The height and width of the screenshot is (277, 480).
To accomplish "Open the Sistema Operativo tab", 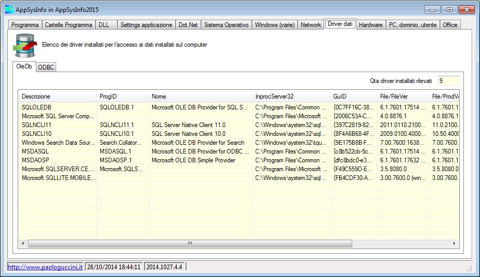I will point(226,25).
